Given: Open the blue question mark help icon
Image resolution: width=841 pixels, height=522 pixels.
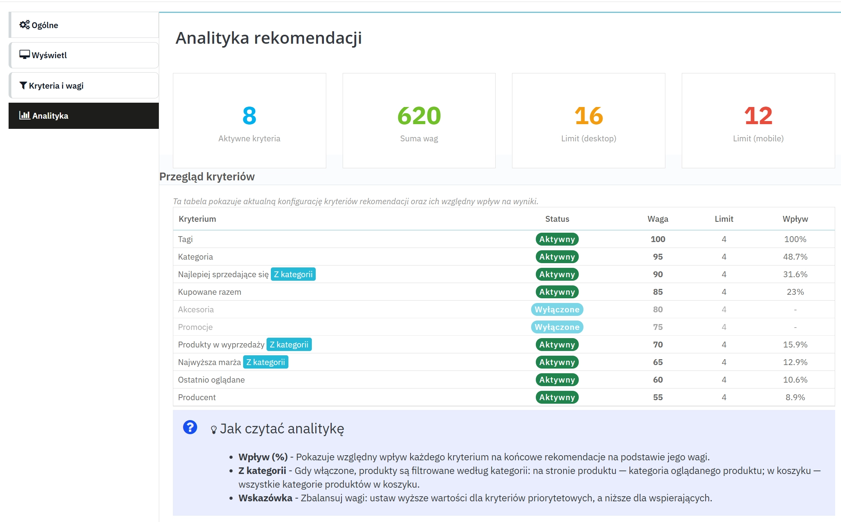Looking at the screenshot, I should 190,428.
